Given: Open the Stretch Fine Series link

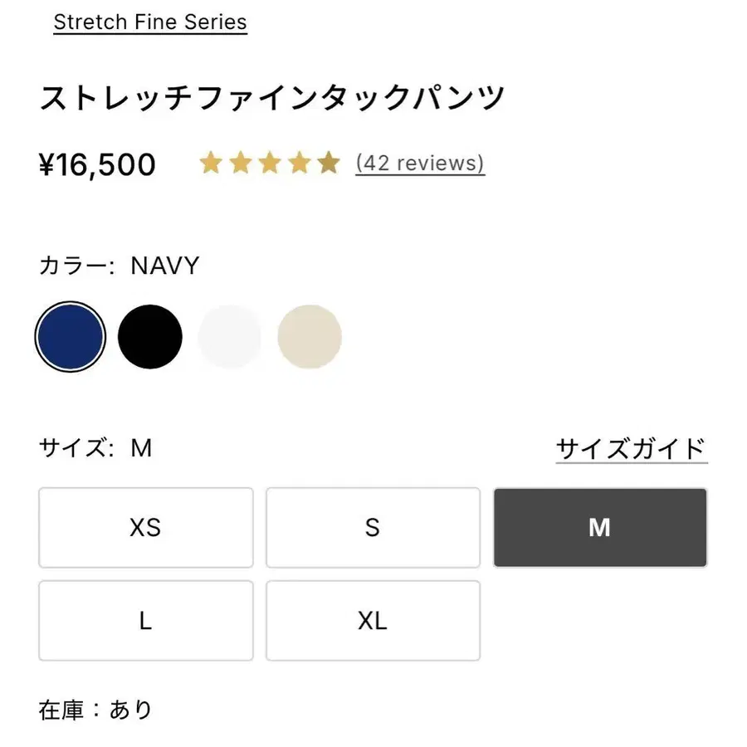Looking at the screenshot, I should [x=149, y=22].
